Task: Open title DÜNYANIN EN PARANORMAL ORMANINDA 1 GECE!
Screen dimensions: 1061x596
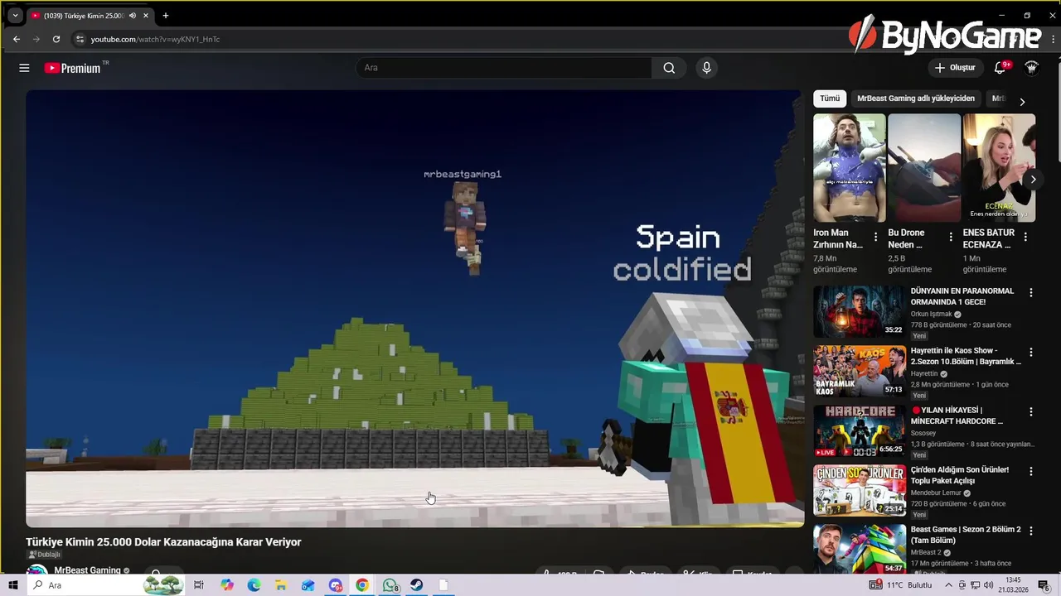Action: 962,296
